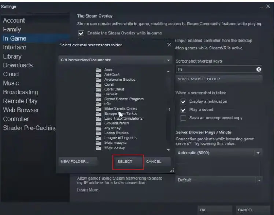Click the Moja muzyka folder icon
This screenshot has height=215, width=274.
[x=99, y=143]
